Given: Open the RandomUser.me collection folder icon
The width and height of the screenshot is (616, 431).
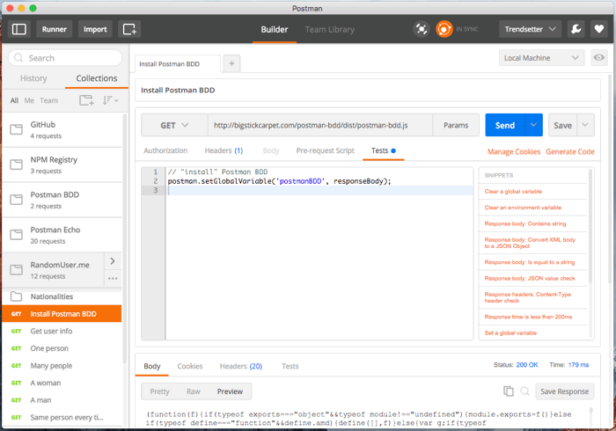Looking at the screenshot, I should point(16,270).
